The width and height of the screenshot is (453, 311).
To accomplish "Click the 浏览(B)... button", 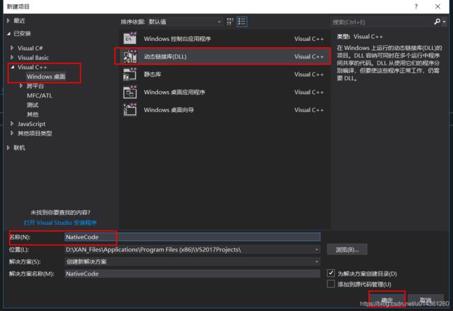I will [x=347, y=249].
